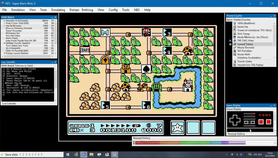Expand the Cetistint Fad.5e row
Screen dimensions: 278x158
click(x=4, y=43)
